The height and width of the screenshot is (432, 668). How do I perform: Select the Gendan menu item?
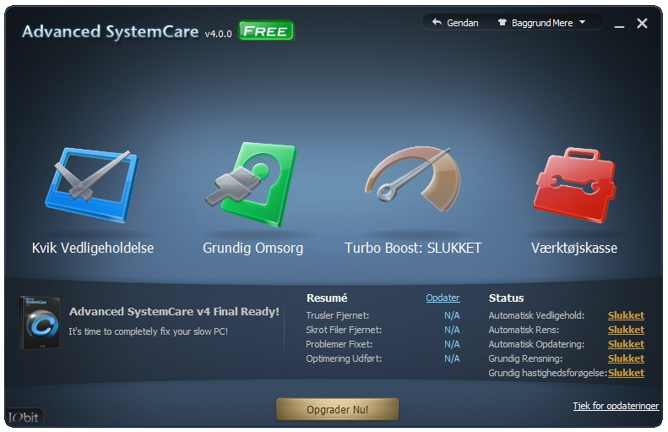462,23
